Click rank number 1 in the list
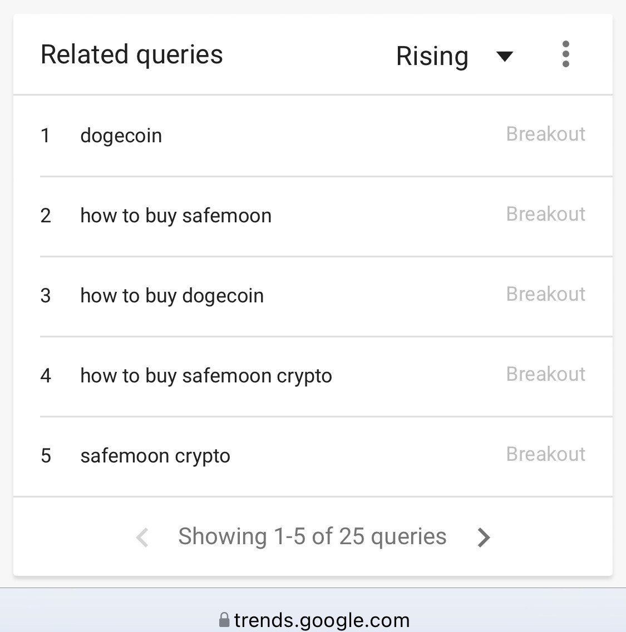This screenshot has height=632, width=626. pos(45,136)
